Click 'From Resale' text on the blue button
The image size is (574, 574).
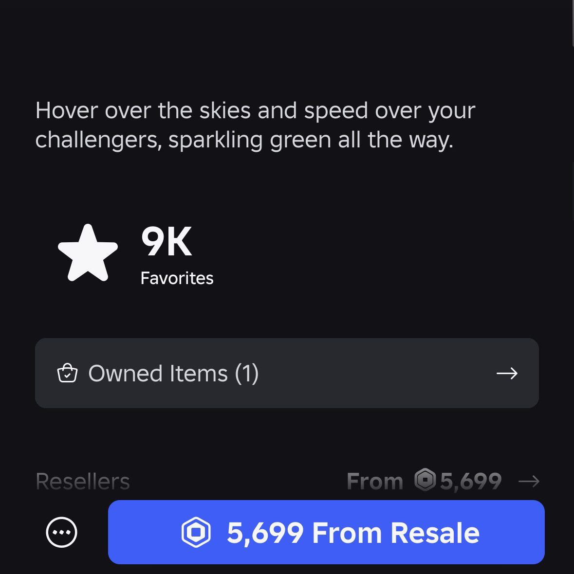tap(395, 533)
